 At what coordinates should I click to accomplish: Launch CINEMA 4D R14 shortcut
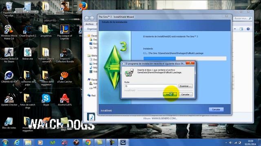coord(9,77)
